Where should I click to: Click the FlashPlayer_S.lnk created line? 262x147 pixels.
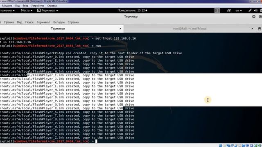[x=67, y=112]
